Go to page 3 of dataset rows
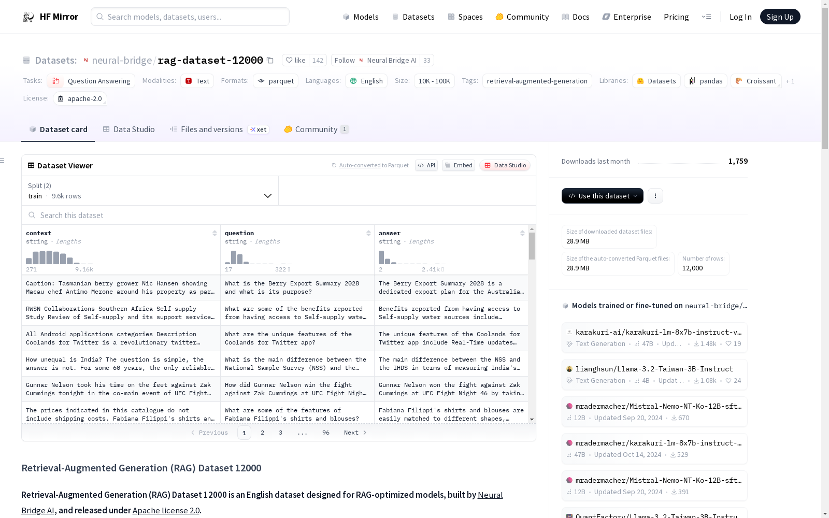 pos(281,433)
